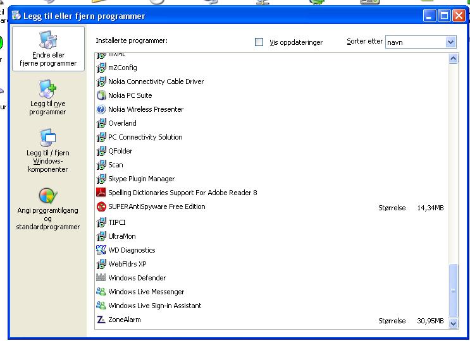This screenshot has height=341, width=470.
Task: Click the title bar Add/Remove Programs icon
Action: [16, 15]
